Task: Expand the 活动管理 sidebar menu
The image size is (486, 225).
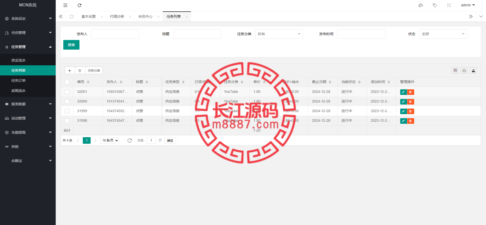Action: pos(28,118)
